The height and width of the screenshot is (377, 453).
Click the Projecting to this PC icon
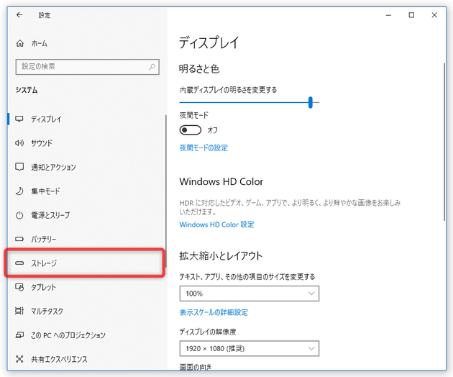tap(19, 335)
